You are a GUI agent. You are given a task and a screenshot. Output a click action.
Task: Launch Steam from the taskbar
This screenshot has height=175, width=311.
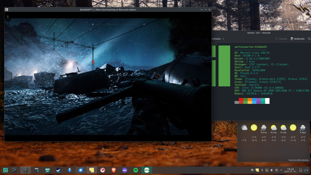(x=59, y=170)
